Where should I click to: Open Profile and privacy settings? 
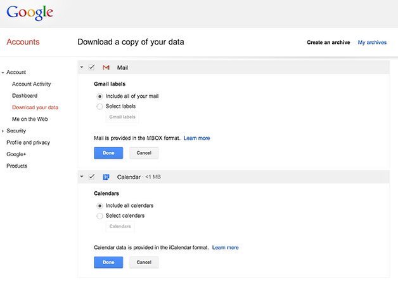28,142
